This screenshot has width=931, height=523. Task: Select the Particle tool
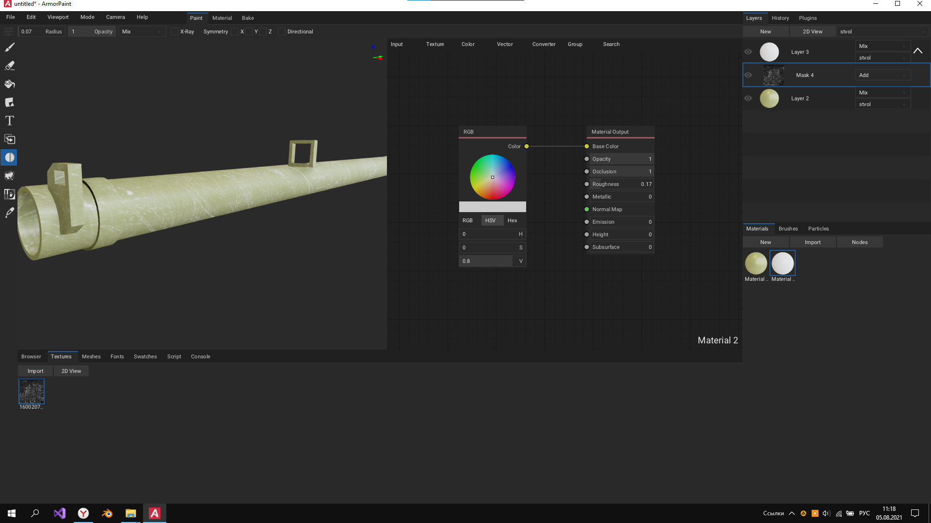point(10,176)
